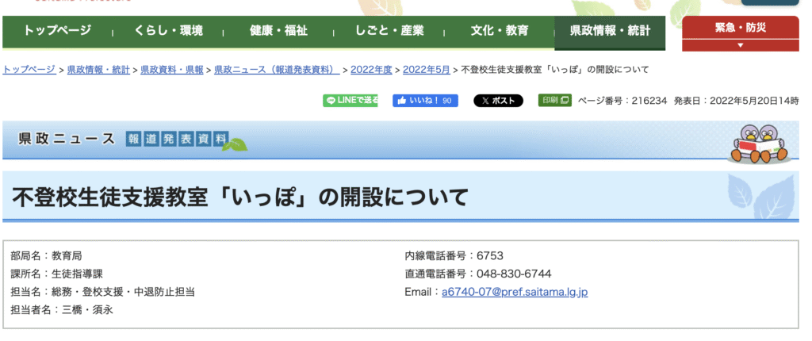Viewport: 812px width, 341px height.
Task: Click the 課所名：生徒指導課 line
Action: click(x=57, y=274)
